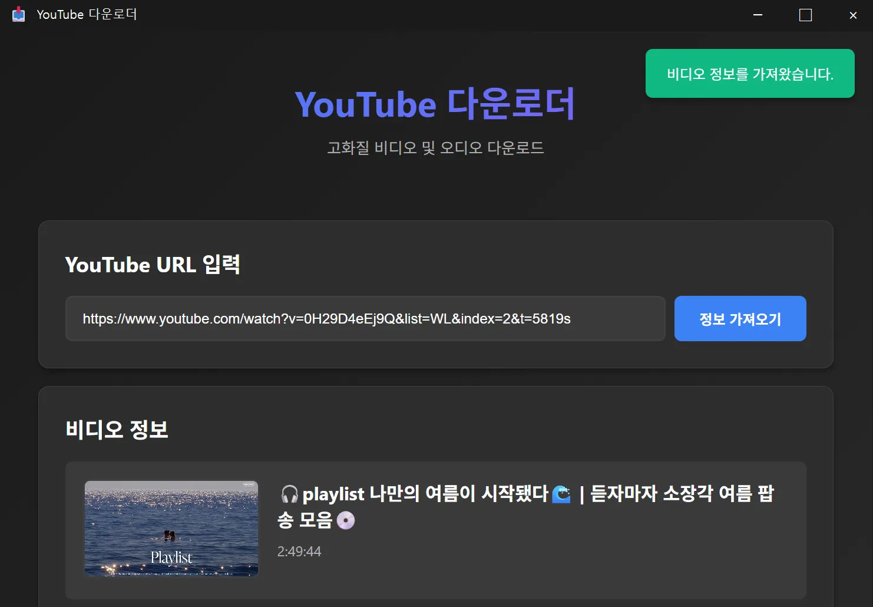Click the YouTube 다운로더 main heading

coord(435,105)
